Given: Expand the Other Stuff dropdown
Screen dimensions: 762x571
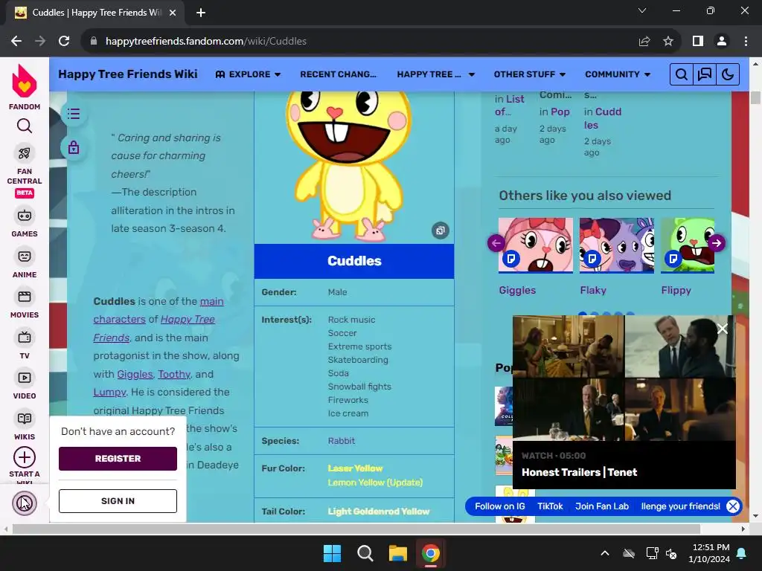Looking at the screenshot, I should [x=530, y=74].
